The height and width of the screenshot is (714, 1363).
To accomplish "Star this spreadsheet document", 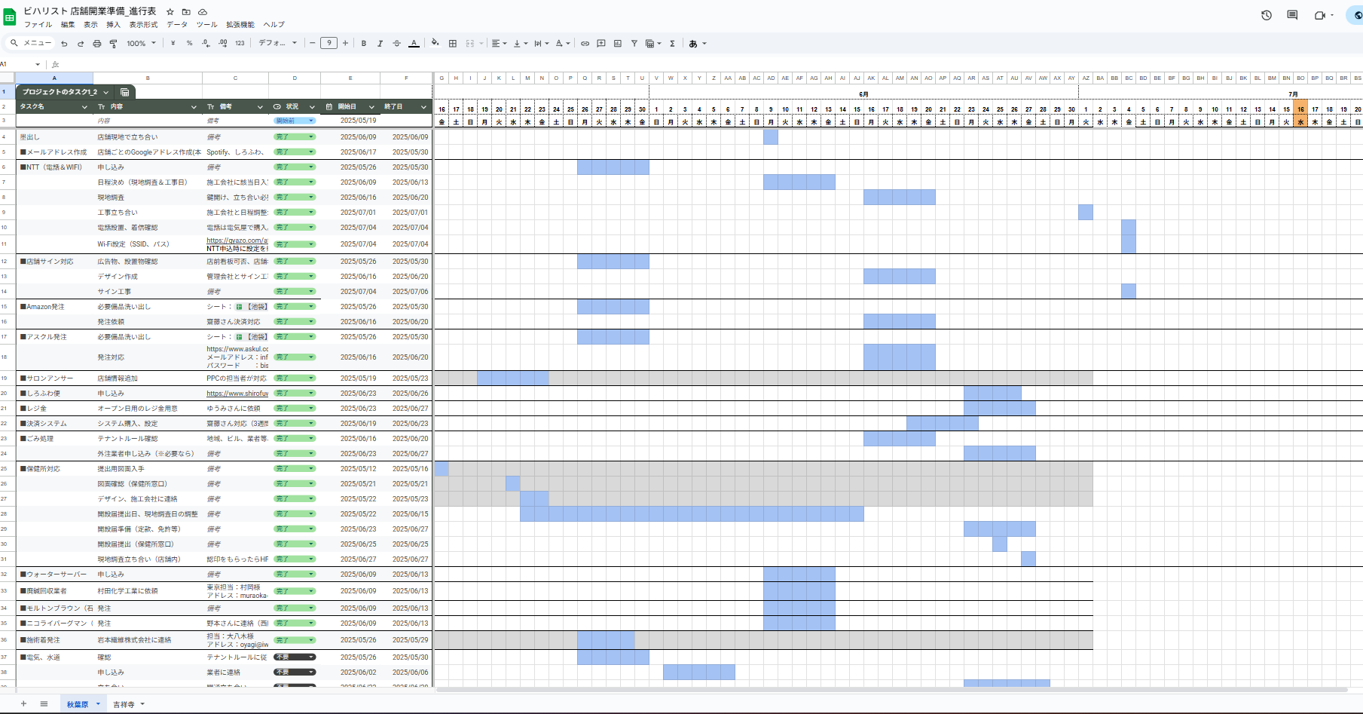I will (170, 11).
